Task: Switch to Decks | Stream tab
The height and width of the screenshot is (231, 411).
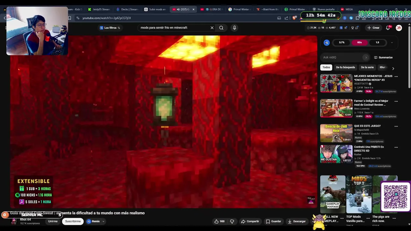Action: tap(127, 9)
